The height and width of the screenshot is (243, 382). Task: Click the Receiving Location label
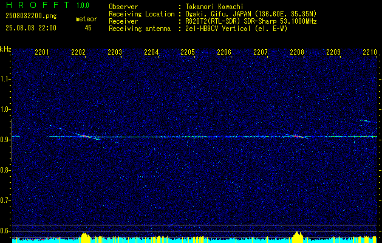[142, 14]
